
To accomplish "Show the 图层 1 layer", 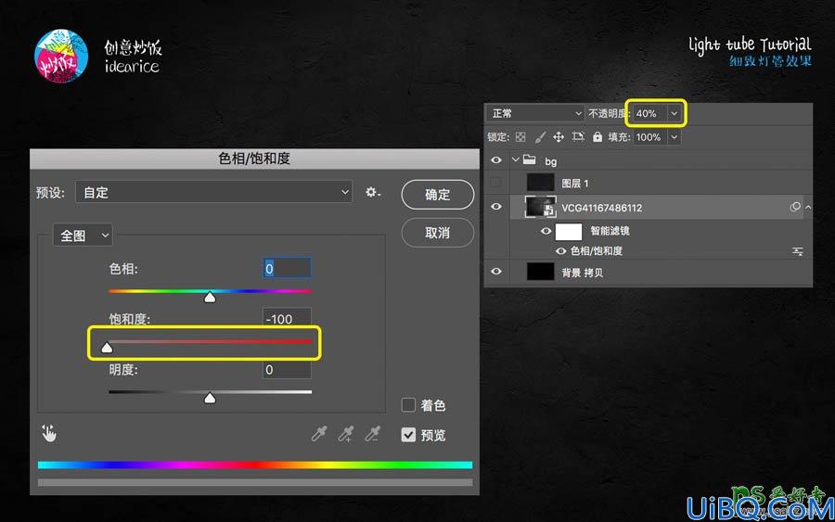I will pyautogui.click(x=495, y=183).
